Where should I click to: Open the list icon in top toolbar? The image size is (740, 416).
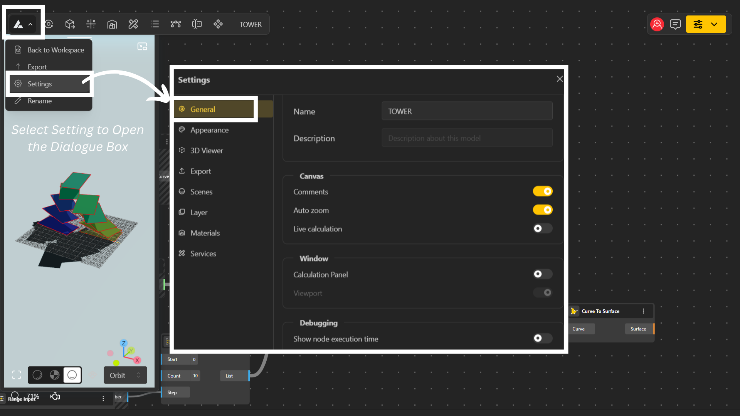(x=155, y=24)
